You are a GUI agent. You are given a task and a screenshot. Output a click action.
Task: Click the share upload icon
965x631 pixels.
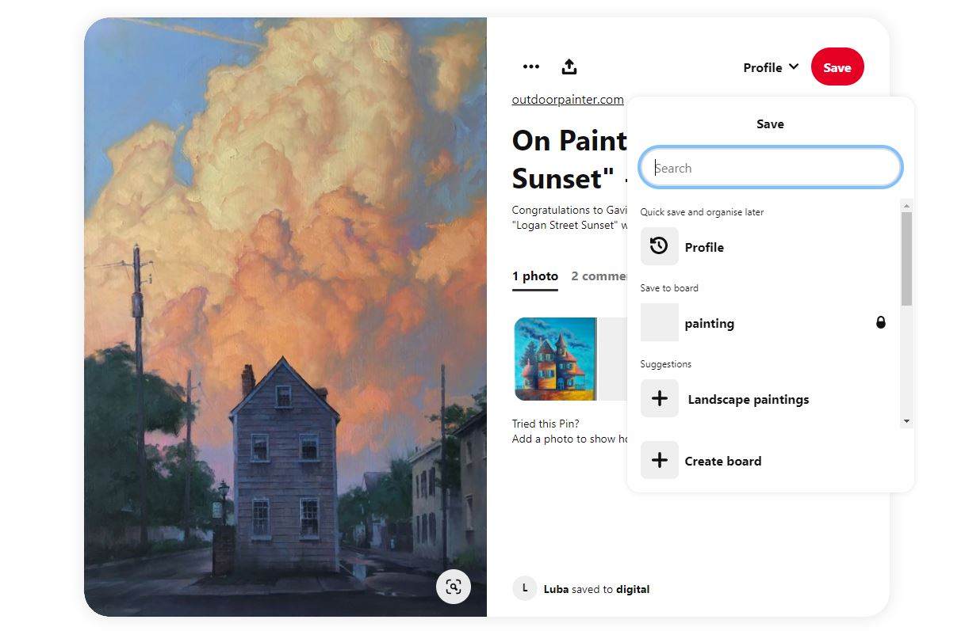[x=569, y=67]
